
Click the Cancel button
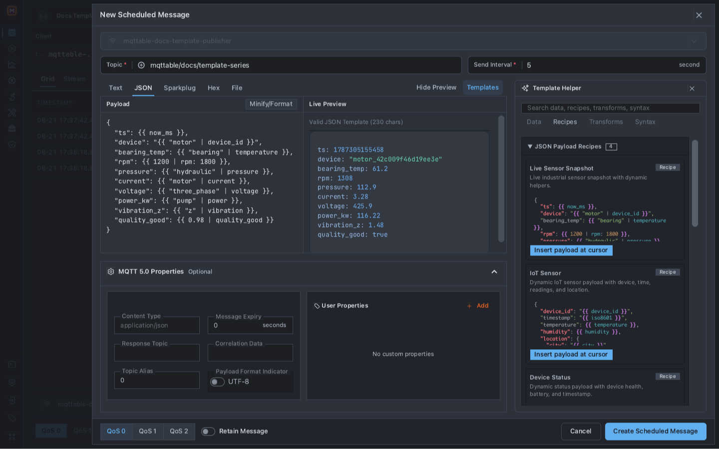coord(581,432)
